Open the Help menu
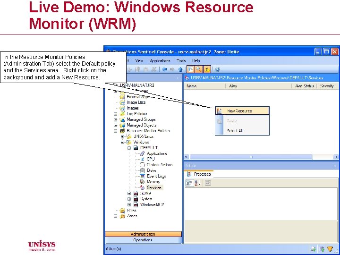Screen dimensions: 340x255 click(x=196, y=60)
